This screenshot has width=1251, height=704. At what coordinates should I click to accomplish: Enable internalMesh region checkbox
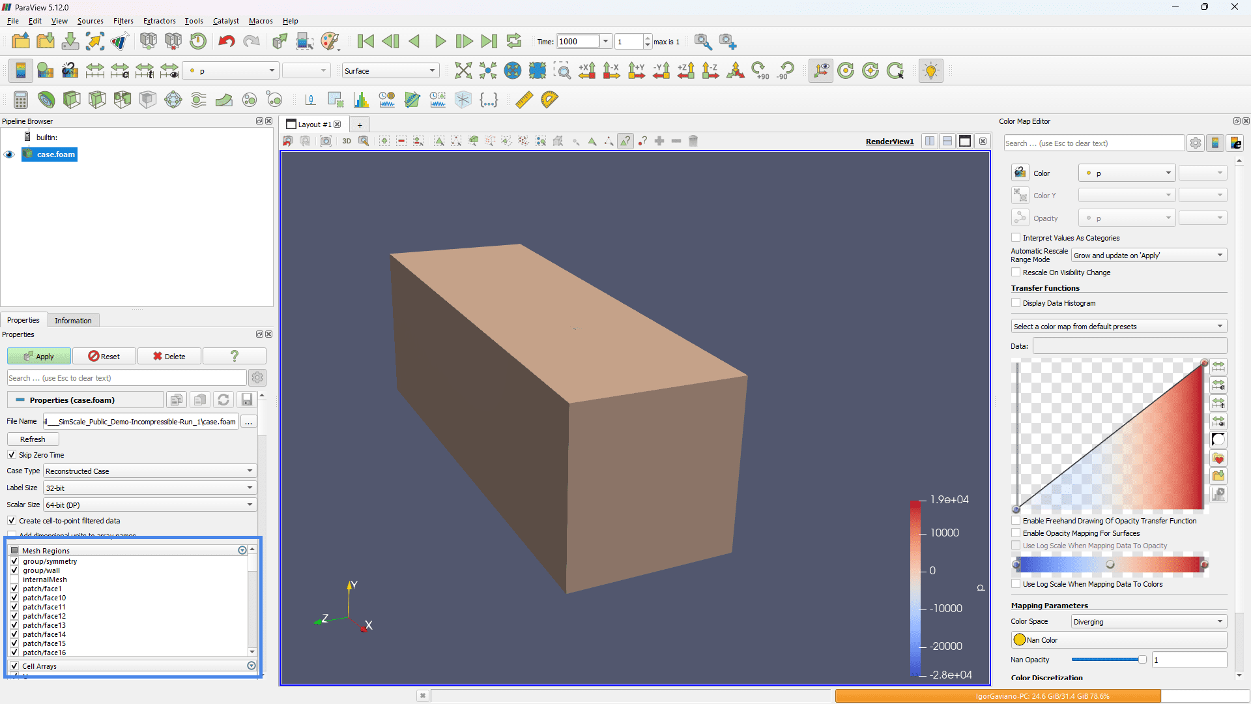14,579
